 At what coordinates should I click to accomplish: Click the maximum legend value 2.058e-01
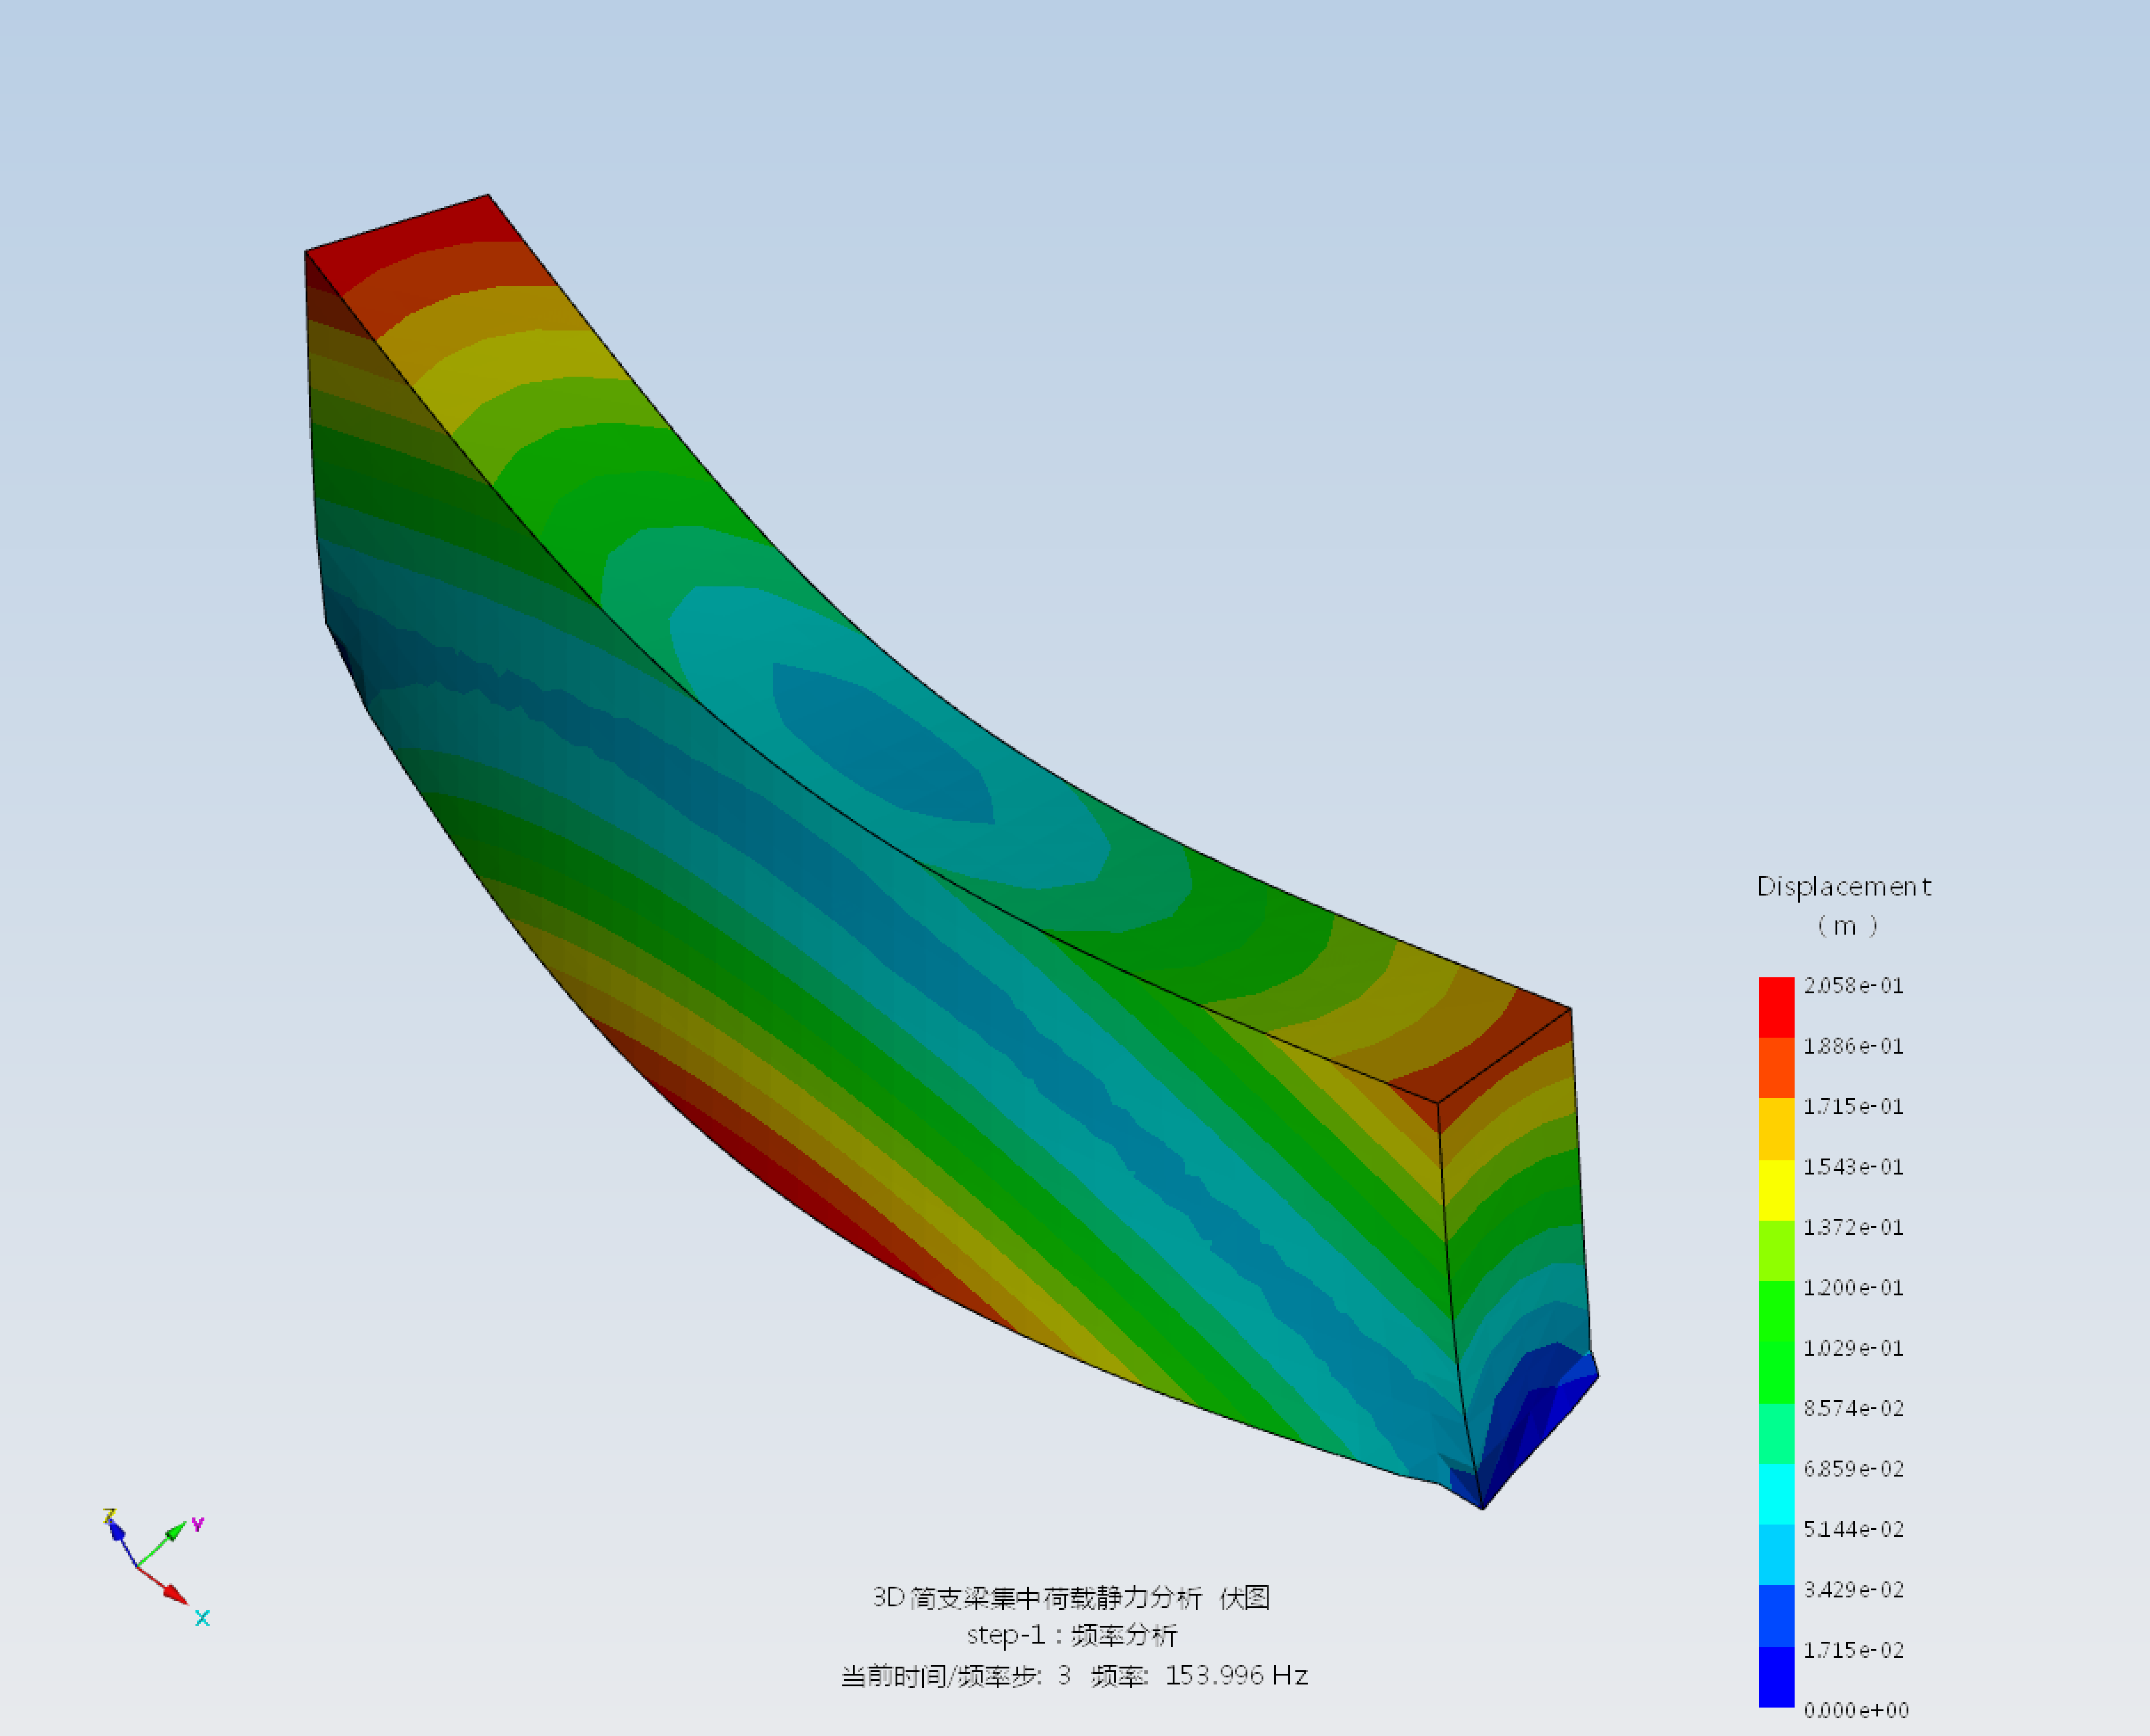1853,985
